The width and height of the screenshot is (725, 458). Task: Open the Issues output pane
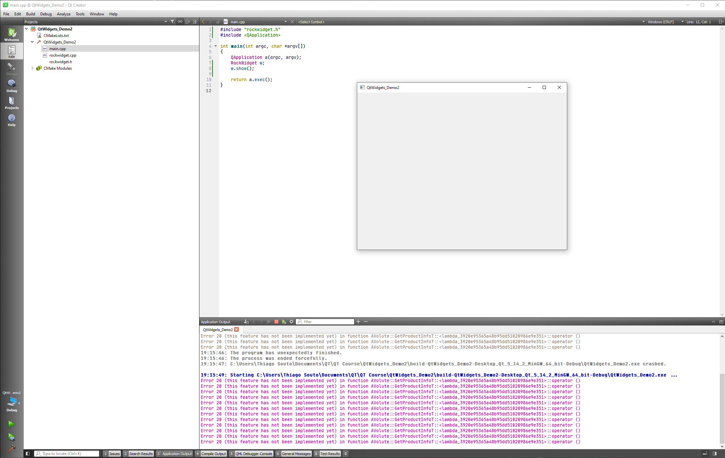112,454
